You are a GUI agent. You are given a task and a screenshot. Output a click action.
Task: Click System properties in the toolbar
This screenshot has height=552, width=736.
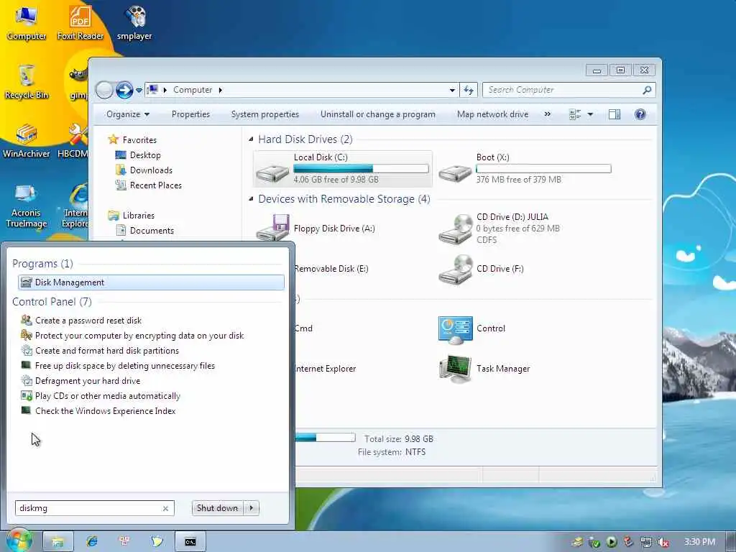(x=264, y=114)
